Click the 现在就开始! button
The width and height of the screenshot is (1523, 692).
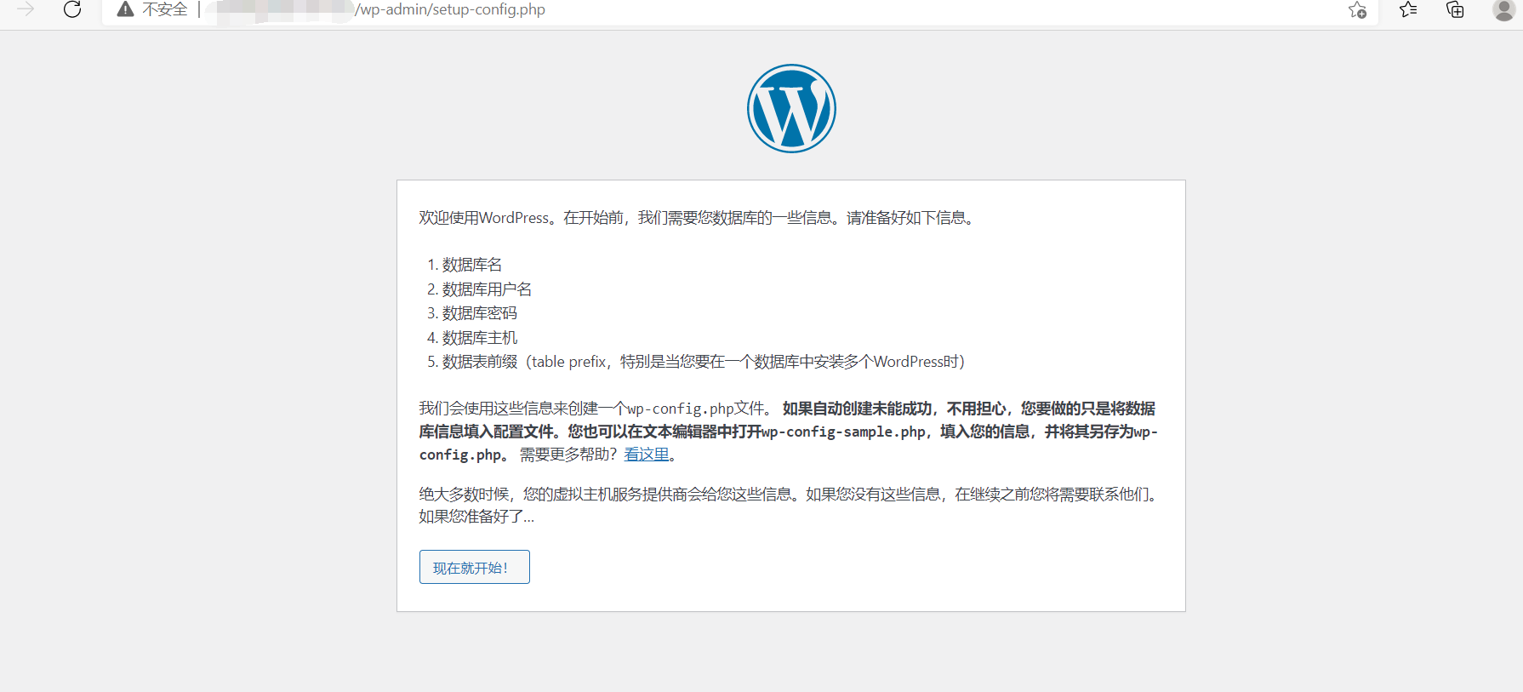point(475,567)
